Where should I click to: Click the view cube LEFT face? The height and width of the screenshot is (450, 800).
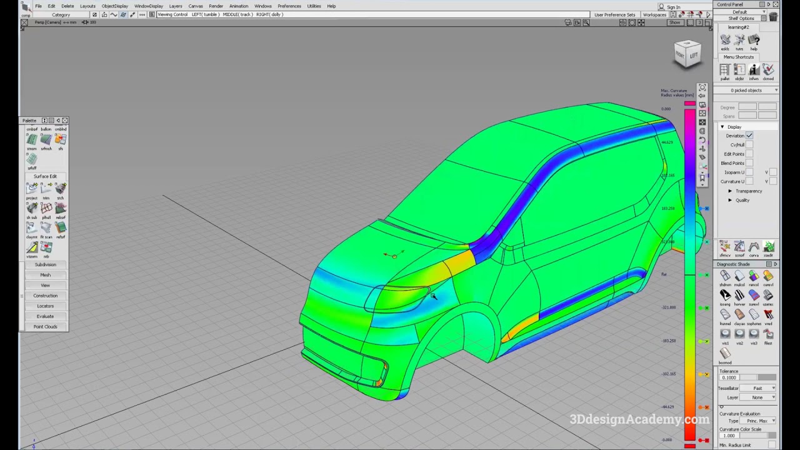click(x=693, y=56)
